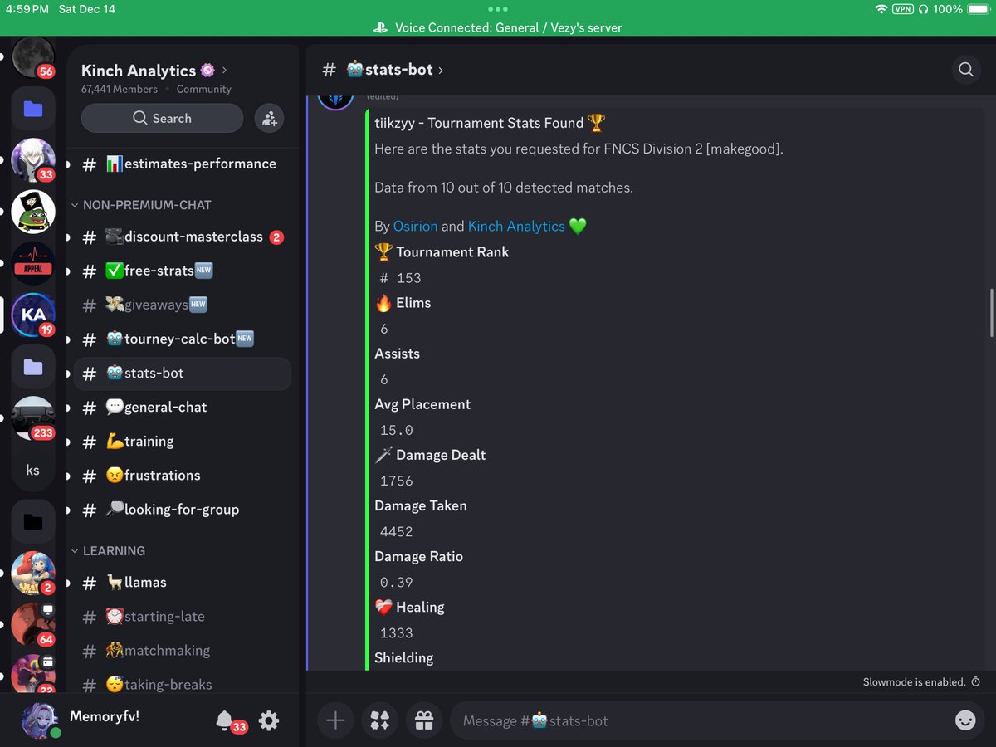Click the Damage Dealt value 1756
Screen dimensions: 996x747
point(396,481)
